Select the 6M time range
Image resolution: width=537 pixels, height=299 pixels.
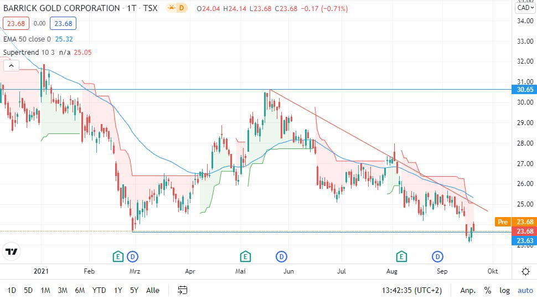[x=80, y=291]
